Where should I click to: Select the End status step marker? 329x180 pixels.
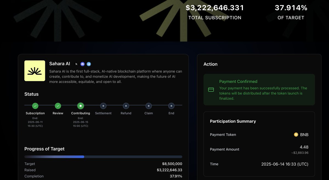(171, 106)
